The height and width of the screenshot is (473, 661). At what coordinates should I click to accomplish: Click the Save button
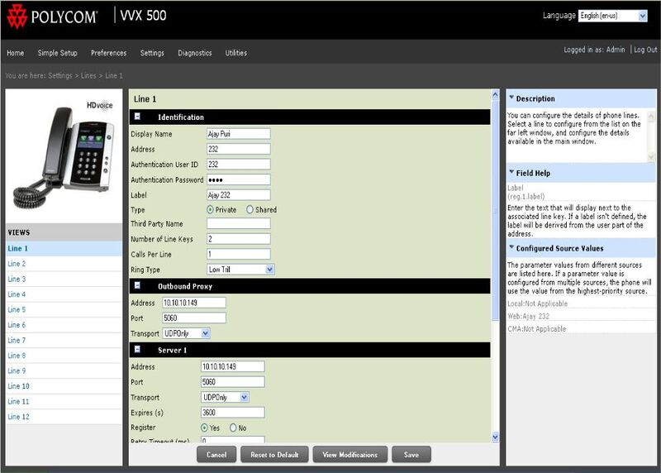411,455
